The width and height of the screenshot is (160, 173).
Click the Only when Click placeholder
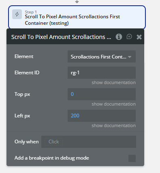53,142
